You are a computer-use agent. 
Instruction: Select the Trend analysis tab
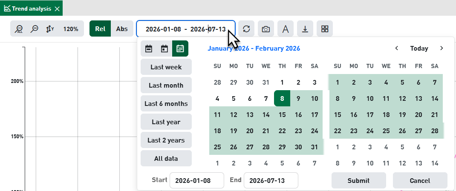pos(32,9)
